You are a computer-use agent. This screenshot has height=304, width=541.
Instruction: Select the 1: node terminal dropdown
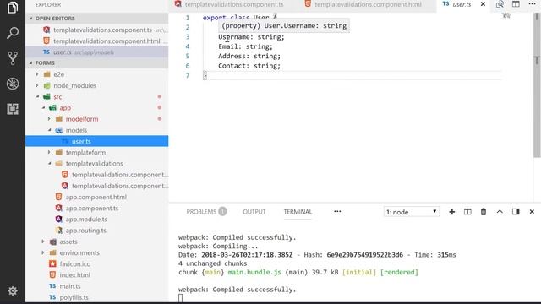(x=412, y=212)
